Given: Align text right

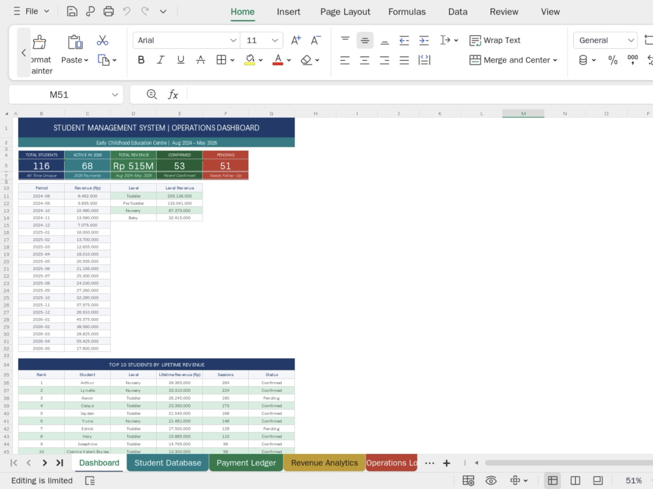Looking at the screenshot, I should 385,60.
